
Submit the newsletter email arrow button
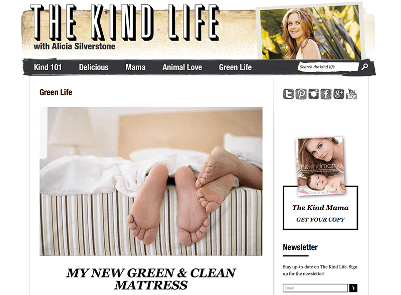(353, 288)
